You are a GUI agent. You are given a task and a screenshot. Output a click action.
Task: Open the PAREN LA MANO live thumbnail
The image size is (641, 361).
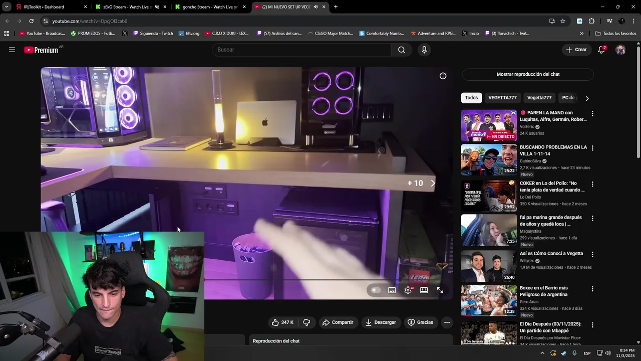tap(489, 125)
